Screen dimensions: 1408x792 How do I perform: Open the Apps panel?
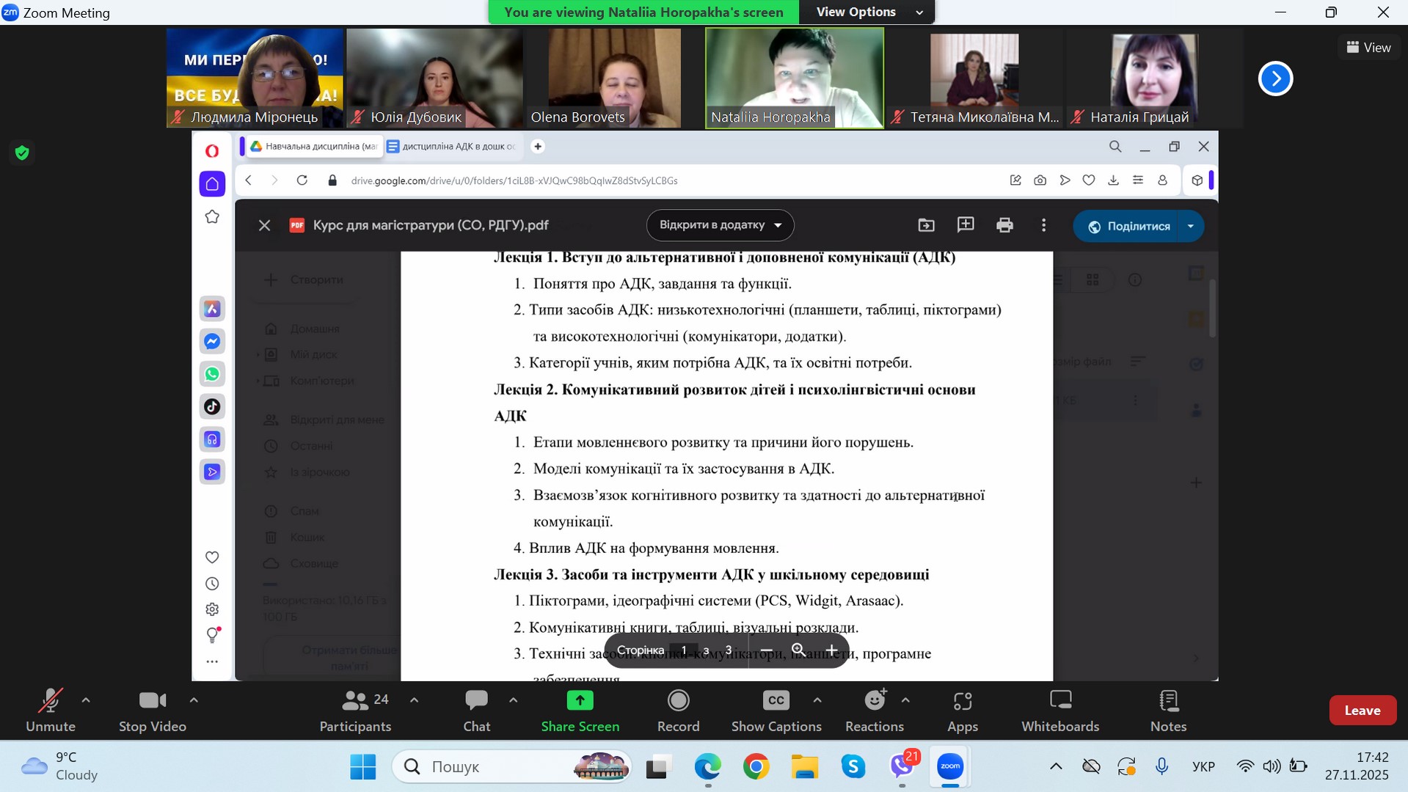(x=962, y=710)
